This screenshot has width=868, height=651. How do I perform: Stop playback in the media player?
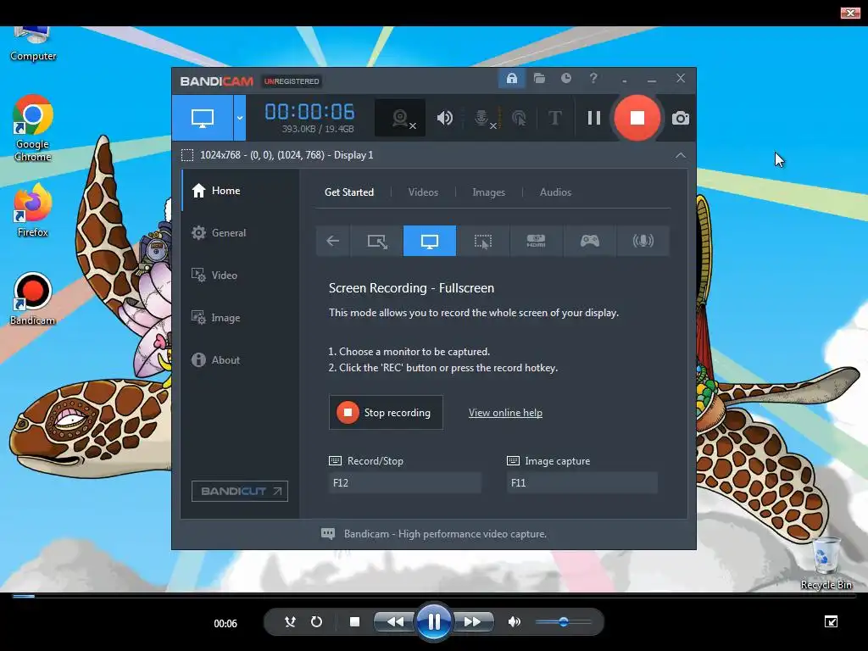pos(355,621)
